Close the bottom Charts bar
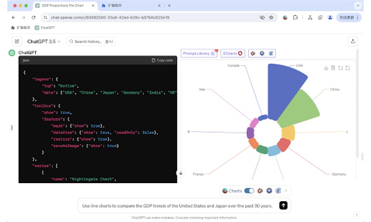371x222 pixels. [286, 191]
